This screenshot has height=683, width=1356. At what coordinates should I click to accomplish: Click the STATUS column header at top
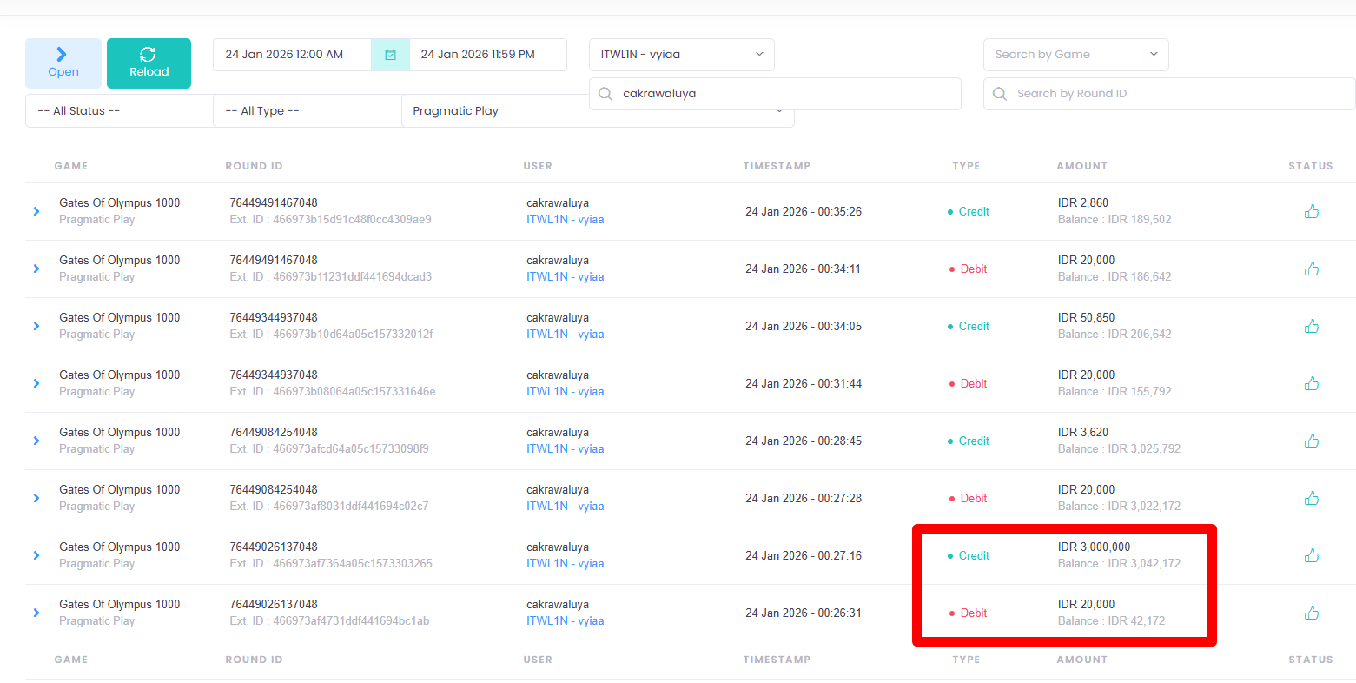(x=1311, y=166)
